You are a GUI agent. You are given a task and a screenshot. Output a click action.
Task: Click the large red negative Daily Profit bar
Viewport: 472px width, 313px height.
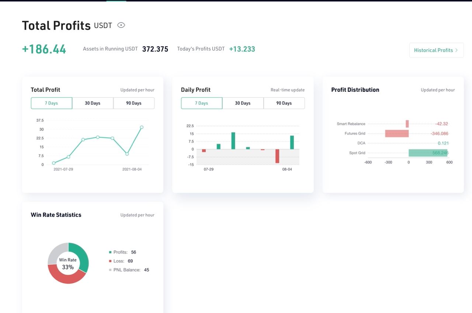[277, 156]
